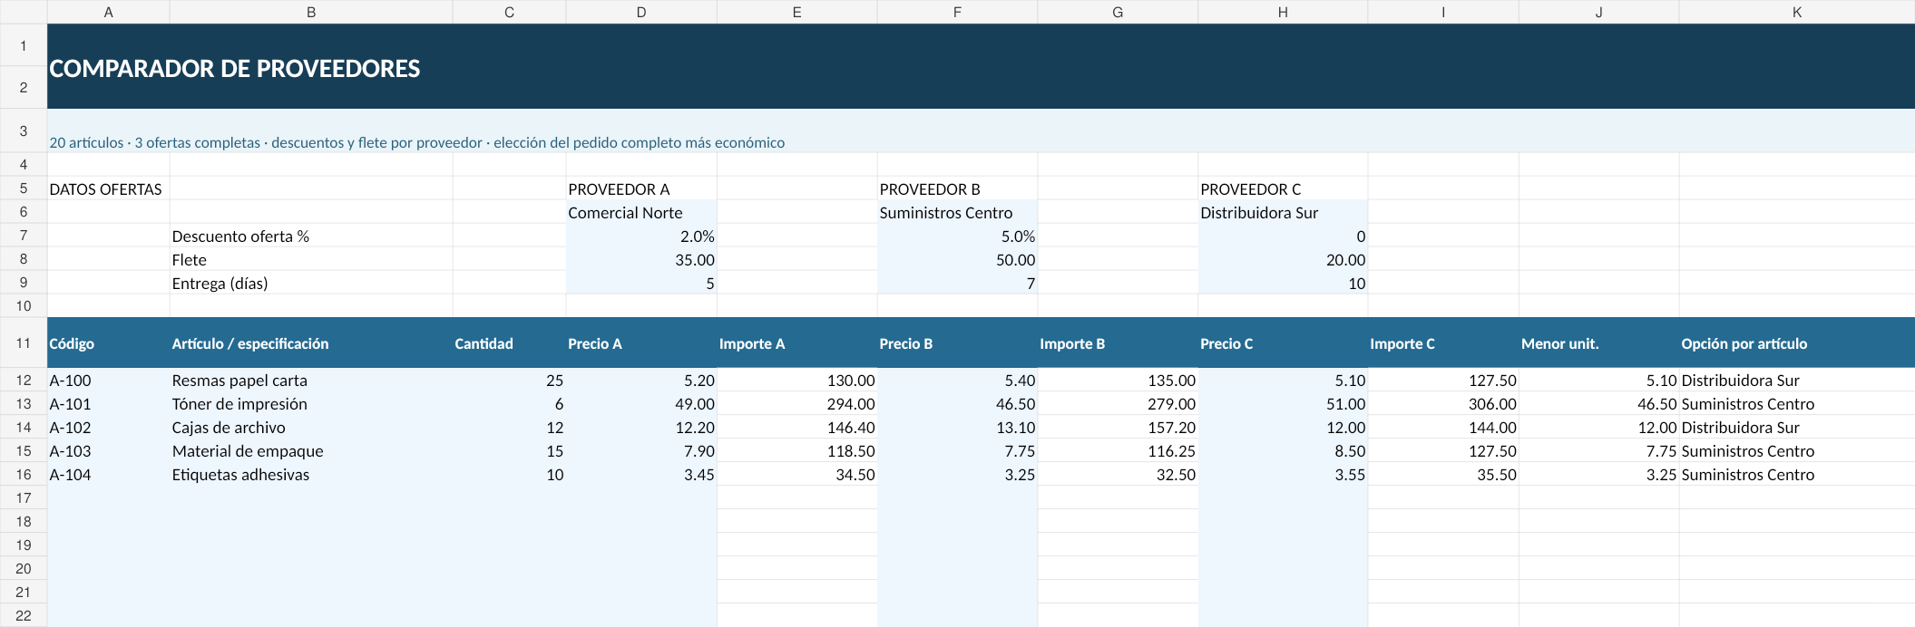This screenshot has height=627, width=1915.
Task: Click the PROVEEDOR A heading cell
Action: tap(641, 188)
